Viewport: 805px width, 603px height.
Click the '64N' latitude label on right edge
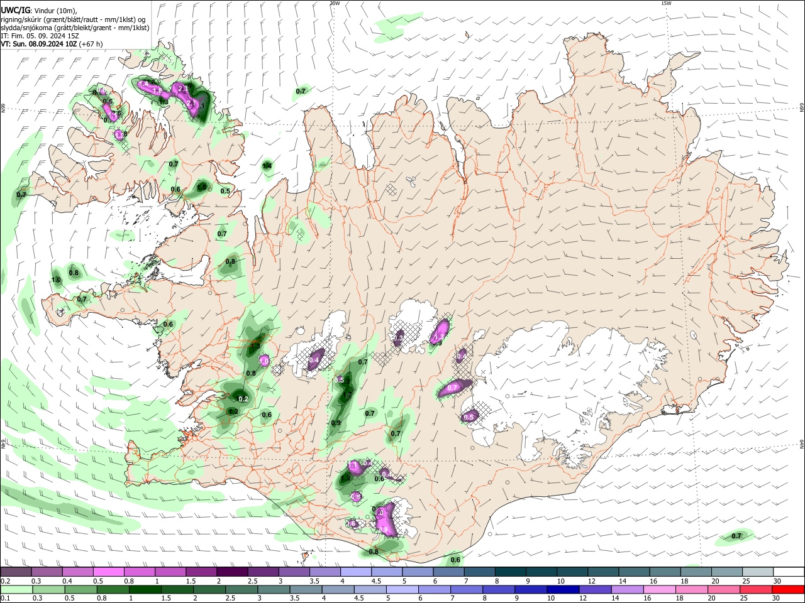pyautogui.click(x=802, y=443)
